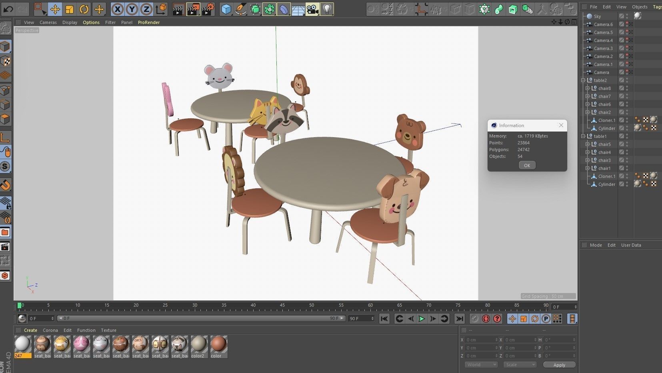
Task: Click the axis snap icon with orange corner
Action: click(x=421, y=9)
